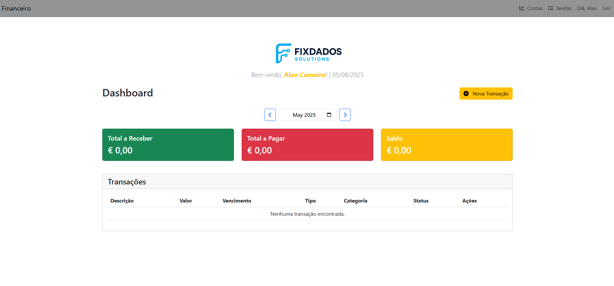Click the red Total a Pagar card
Image resolution: width=614 pixels, height=286 pixels.
pos(307,145)
